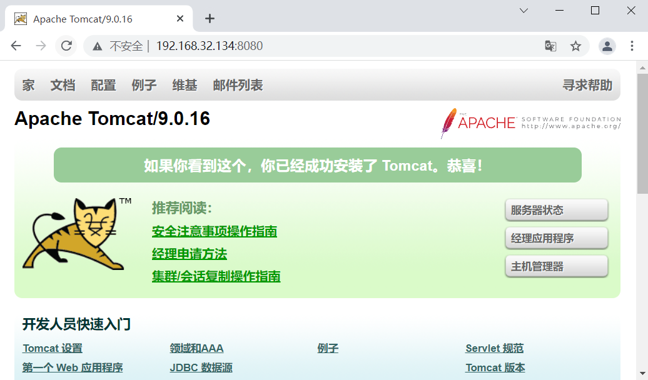The image size is (648, 380).
Task: Open the JDBC 数据源 link
Action: [x=201, y=367]
